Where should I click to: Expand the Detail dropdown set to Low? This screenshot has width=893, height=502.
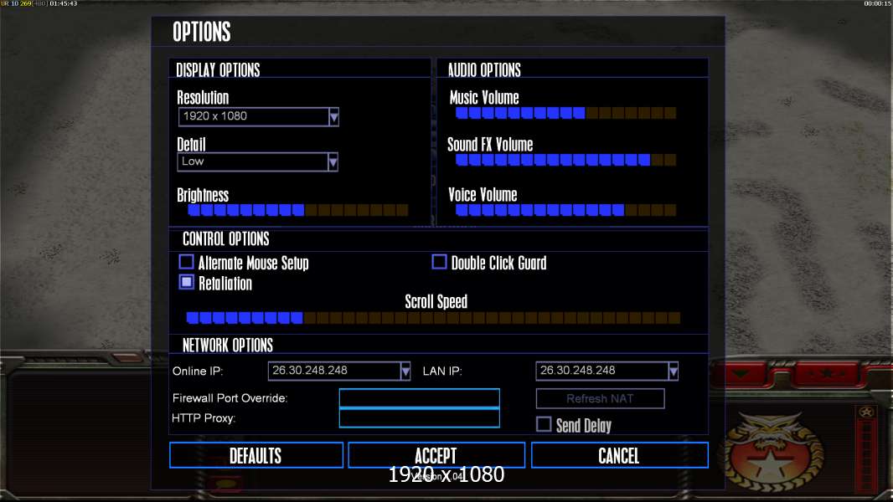(333, 162)
